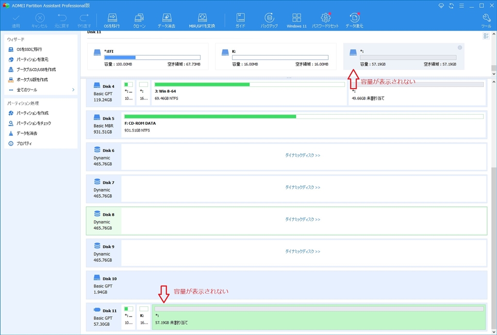The width and height of the screenshot is (497, 335).
Task: Select K: partition block on Disk 11
Action: [x=144, y=317]
